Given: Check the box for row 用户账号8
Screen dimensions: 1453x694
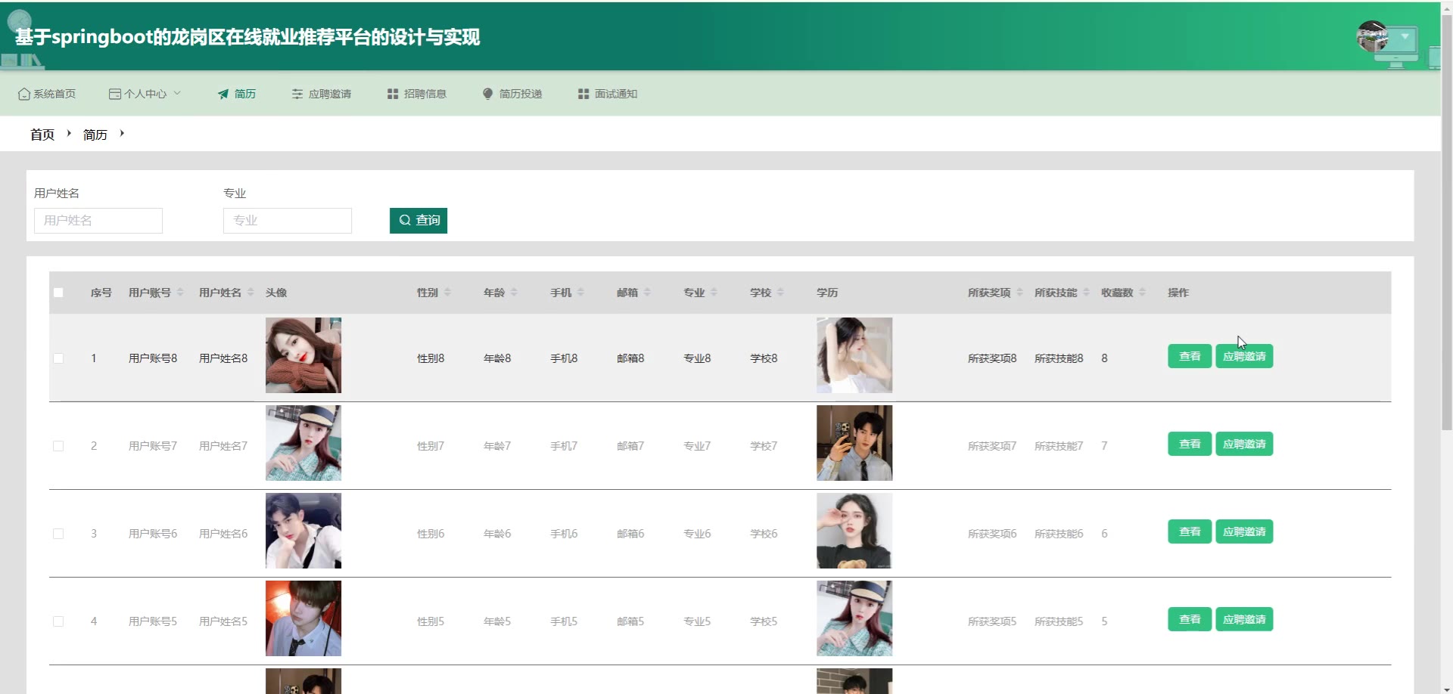Looking at the screenshot, I should click(58, 358).
